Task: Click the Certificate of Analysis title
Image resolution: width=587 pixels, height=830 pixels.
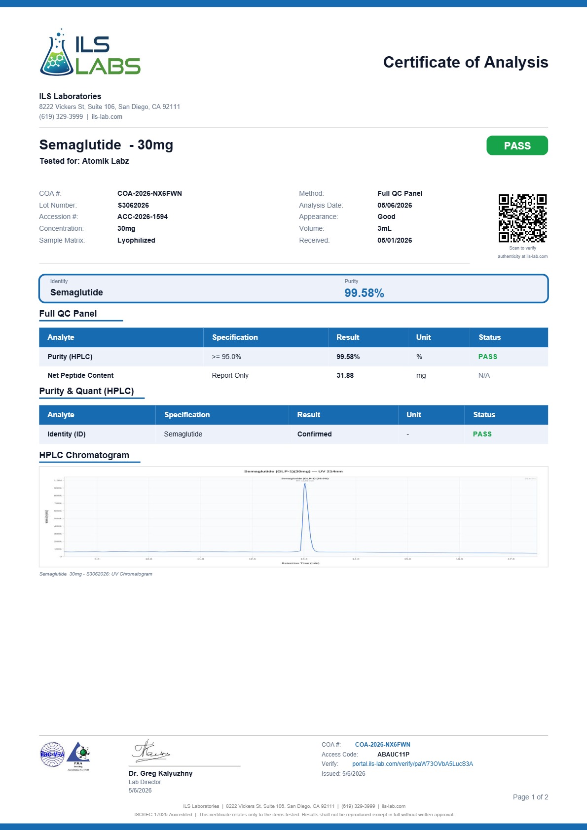Action: (466, 62)
